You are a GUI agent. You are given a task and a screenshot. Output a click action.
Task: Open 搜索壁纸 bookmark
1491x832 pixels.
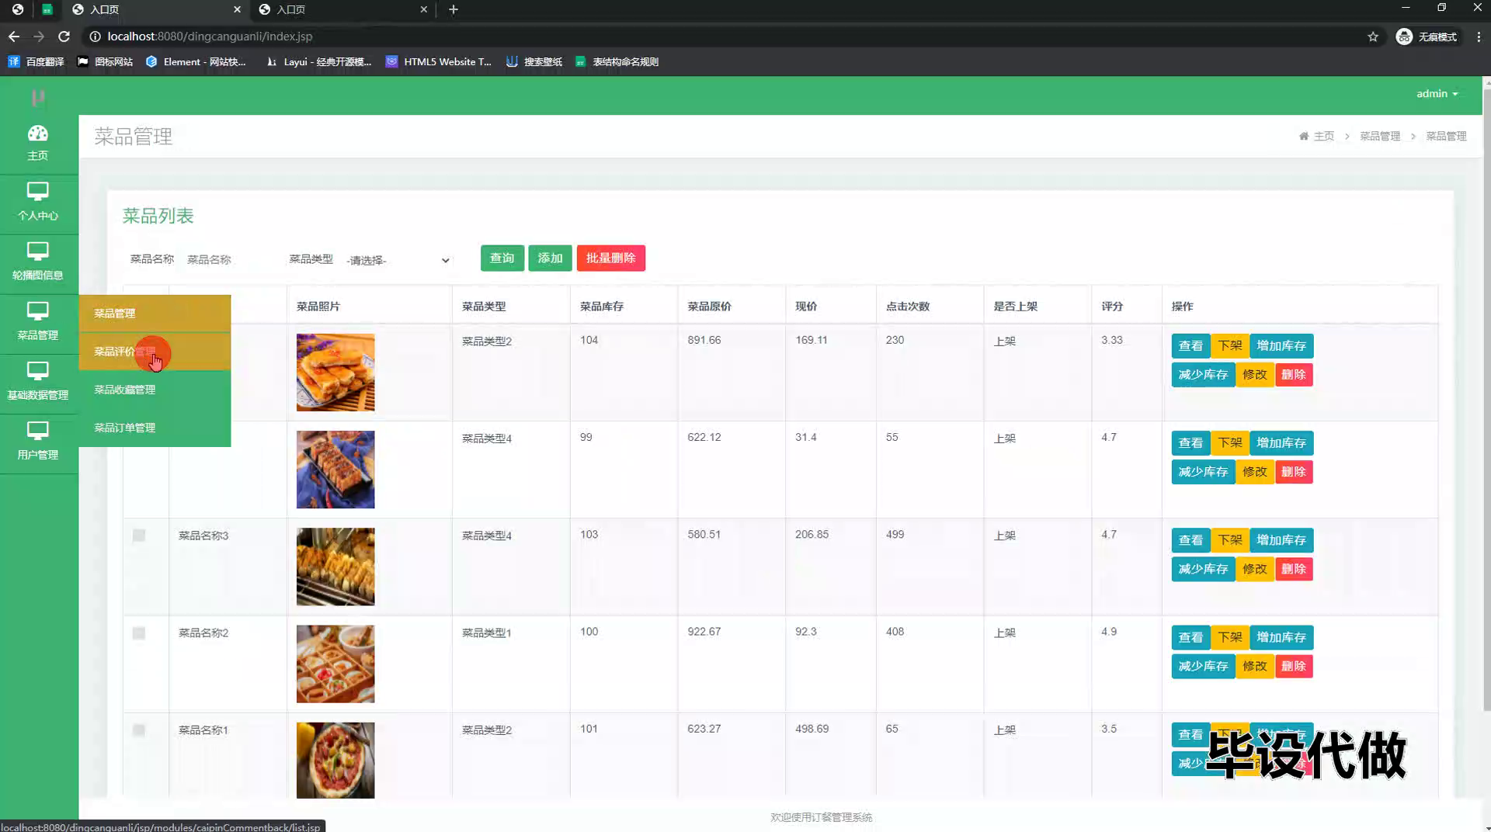click(x=534, y=62)
